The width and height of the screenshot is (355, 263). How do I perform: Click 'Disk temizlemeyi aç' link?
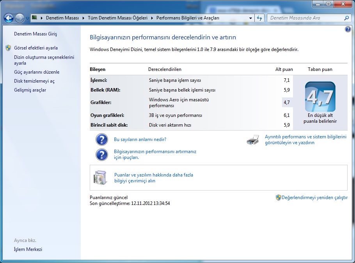tap(34, 81)
